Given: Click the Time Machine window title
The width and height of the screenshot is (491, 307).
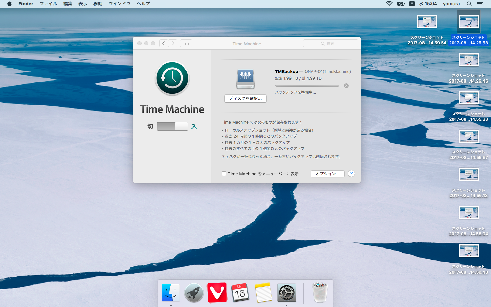Looking at the screenshot, I should [x=247, y=44].
